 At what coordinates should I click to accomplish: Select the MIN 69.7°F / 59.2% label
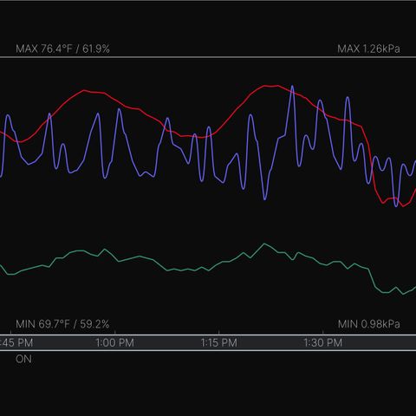[62, 324]
